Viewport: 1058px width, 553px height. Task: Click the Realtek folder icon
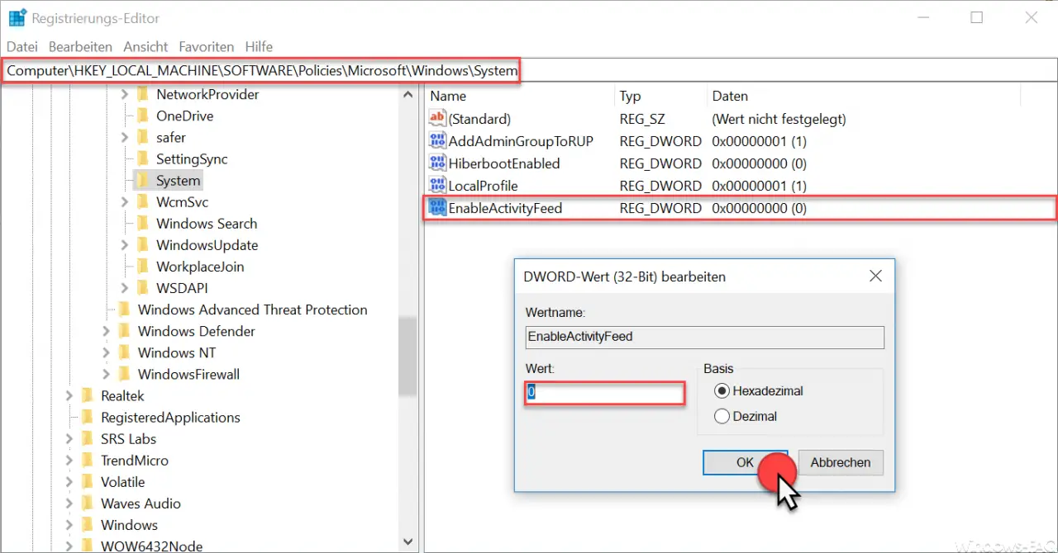(x=88, y=395)
